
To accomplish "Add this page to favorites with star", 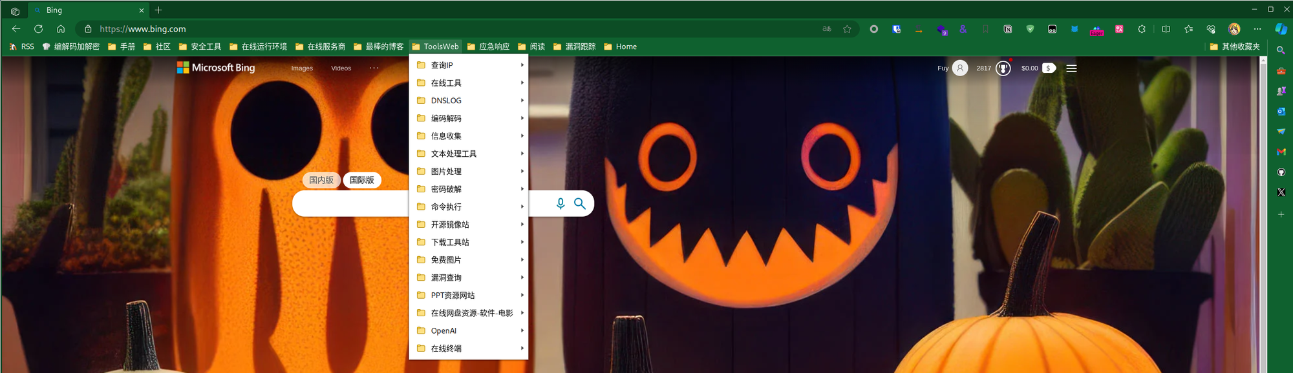I will tap(847, 29).
